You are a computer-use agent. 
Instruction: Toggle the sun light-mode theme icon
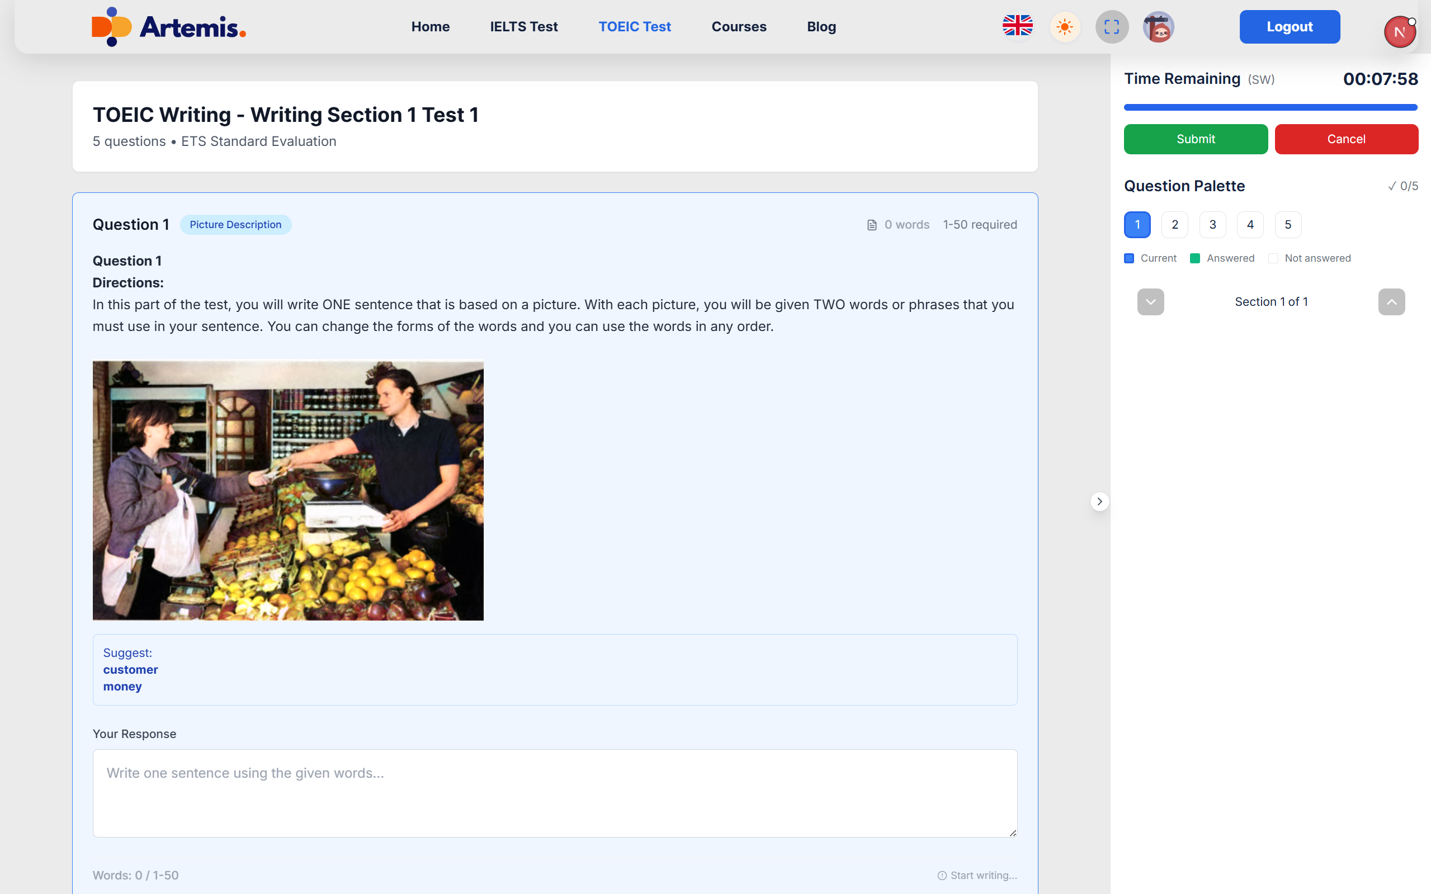[1064, 27]
